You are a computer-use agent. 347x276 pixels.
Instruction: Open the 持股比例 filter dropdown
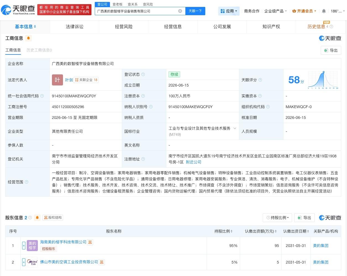277,218
